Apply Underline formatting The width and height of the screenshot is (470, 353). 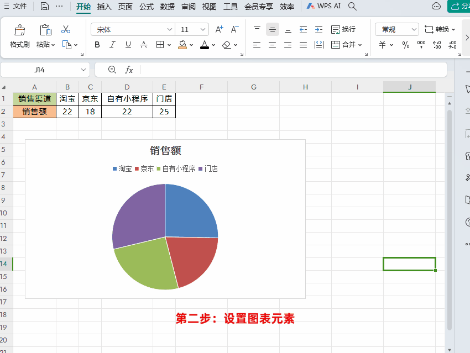[128, 45]
